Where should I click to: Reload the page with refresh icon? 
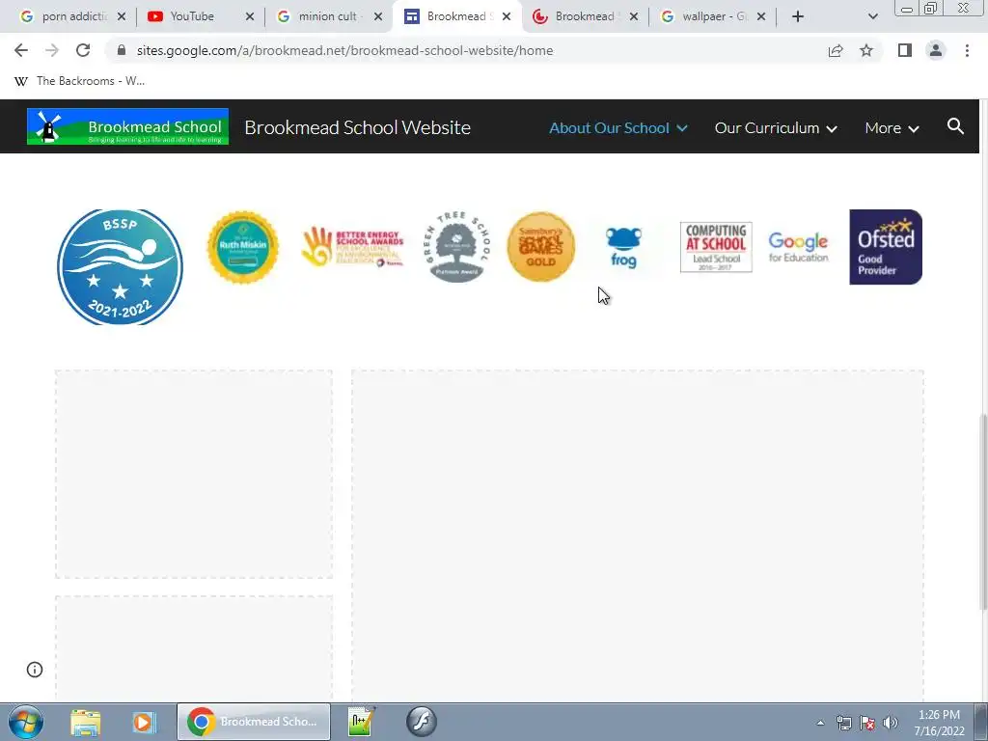pos(83,50)
